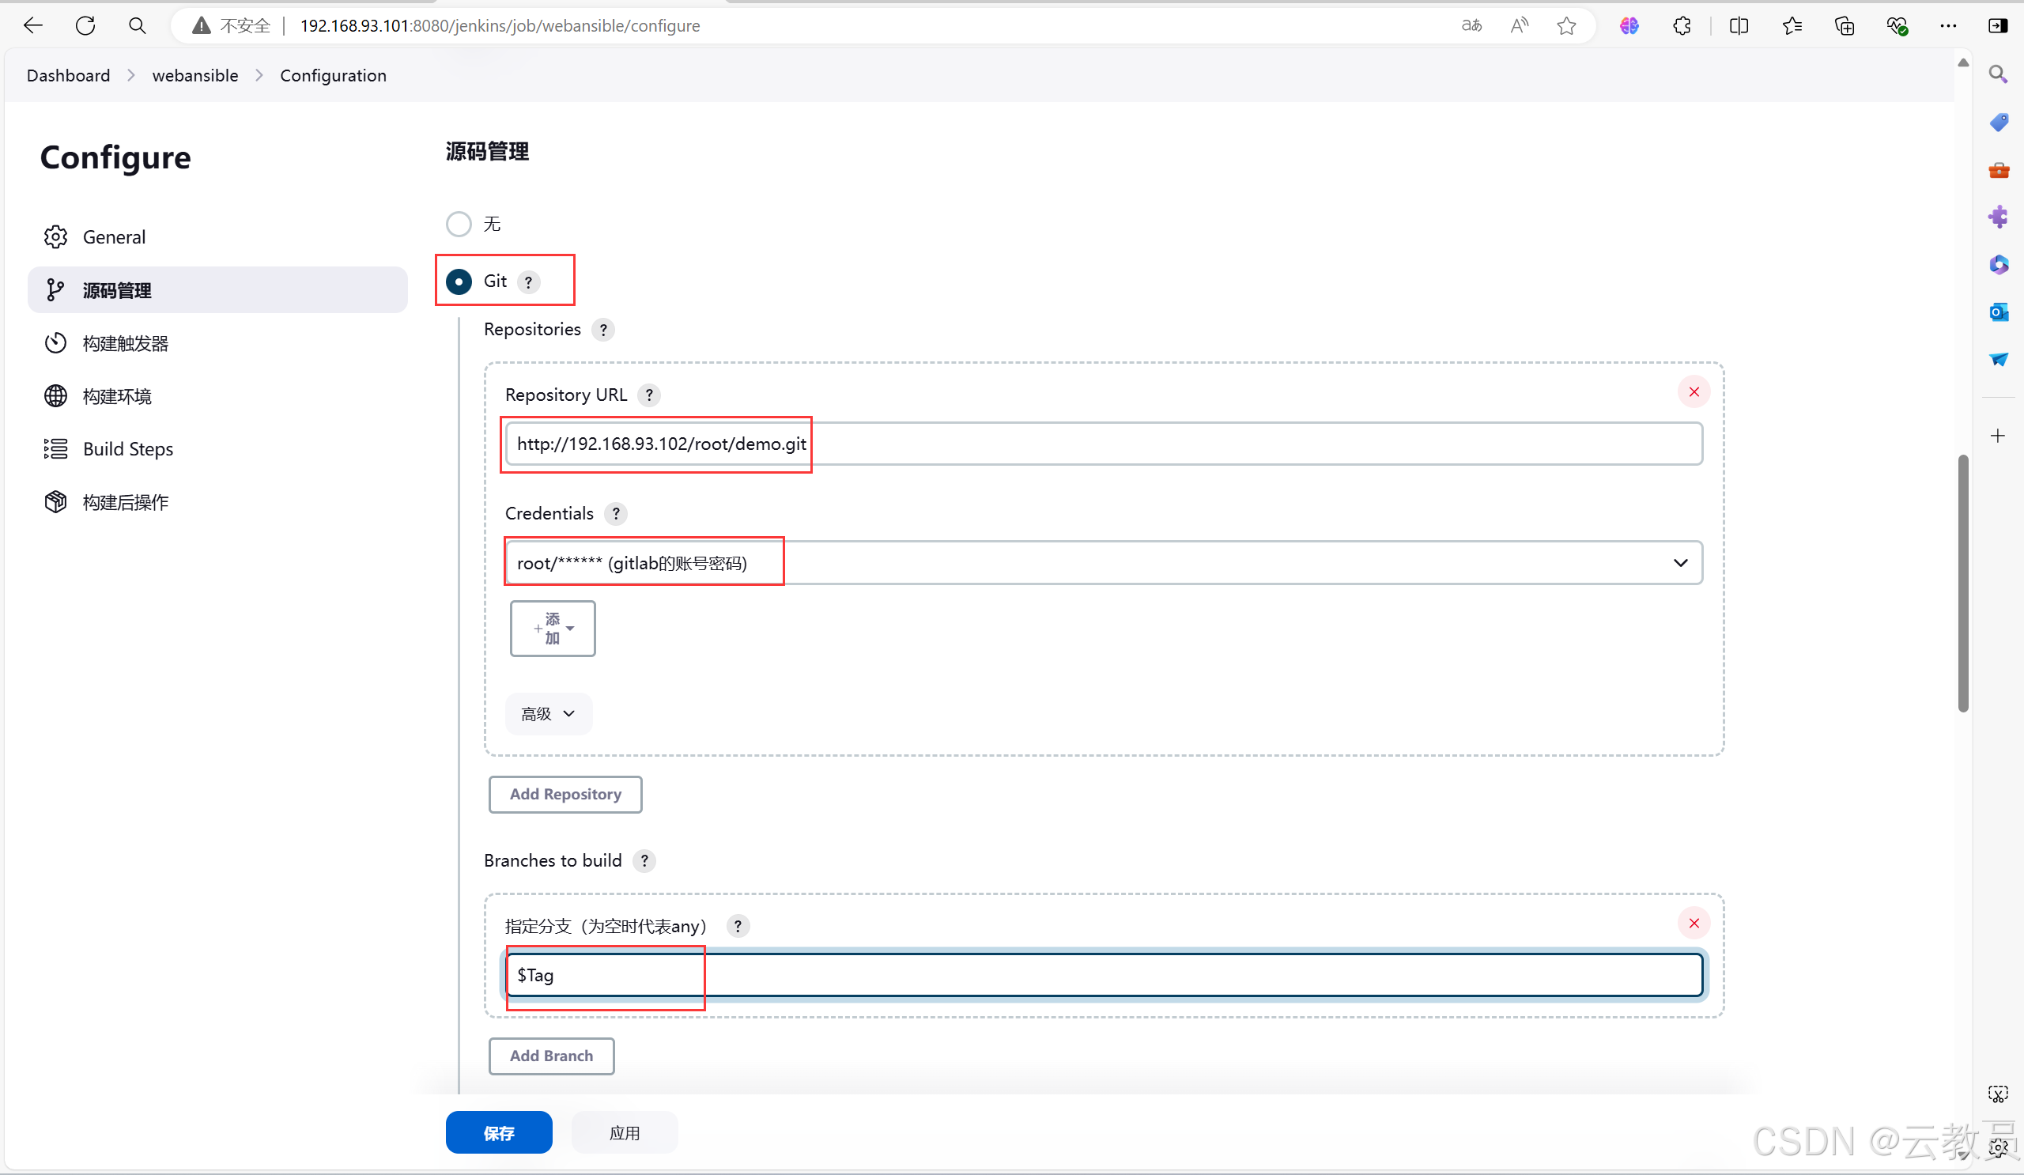Open favorites list icon
Image resolution: width=2024 pixels, height=1175 pixels.
click(x=1792, y=26)
